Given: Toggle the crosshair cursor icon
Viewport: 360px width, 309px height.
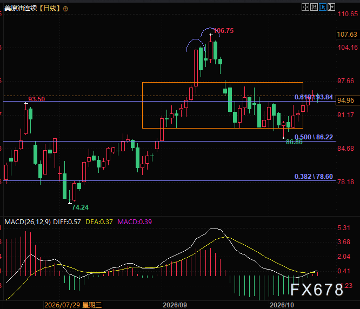Looking at the screenshot, I should 305,7.
